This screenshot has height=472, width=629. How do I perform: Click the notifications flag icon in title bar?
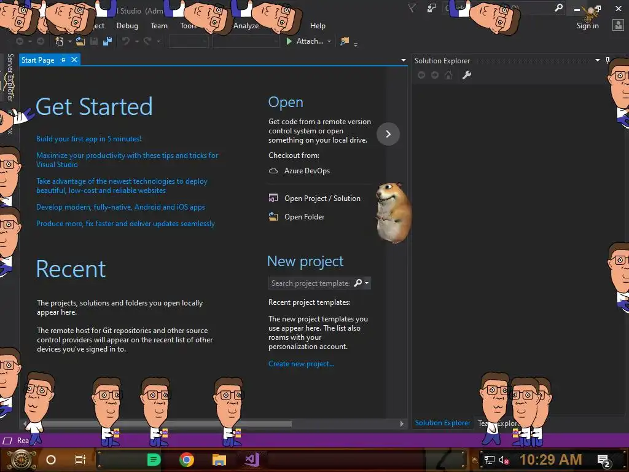tap(412, 8)
